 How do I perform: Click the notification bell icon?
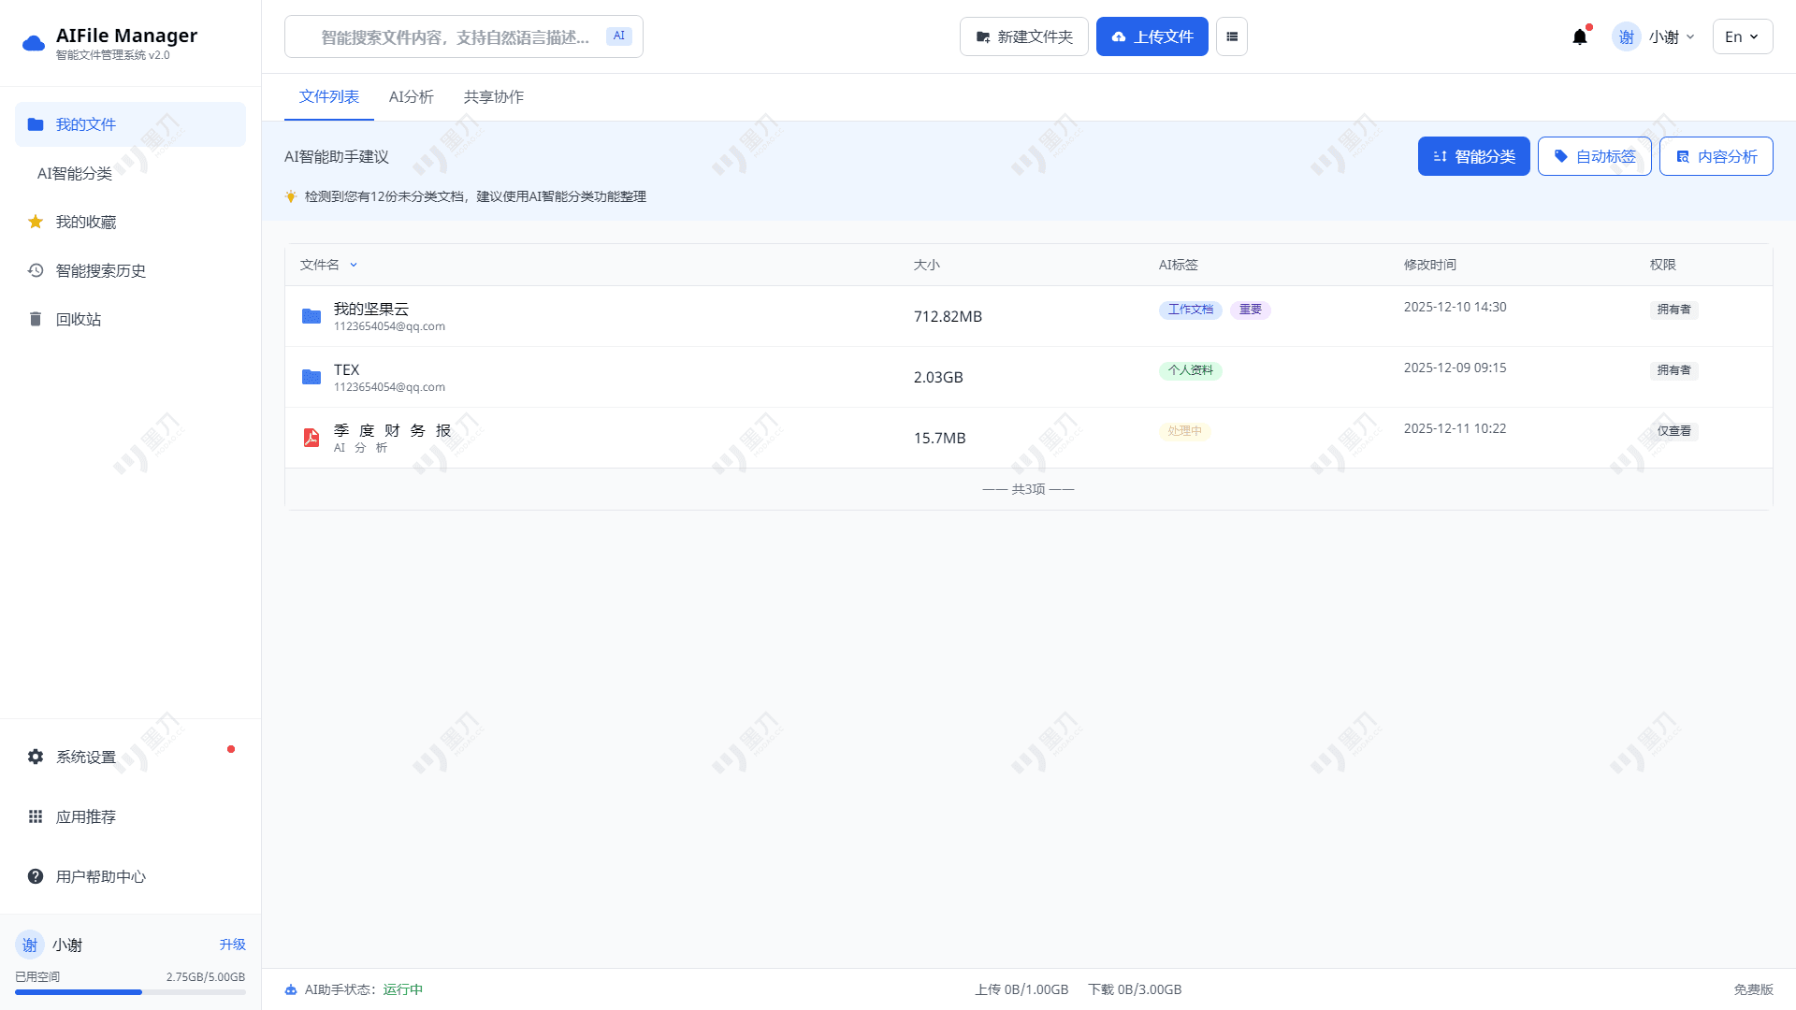(x=1580, y=36)
